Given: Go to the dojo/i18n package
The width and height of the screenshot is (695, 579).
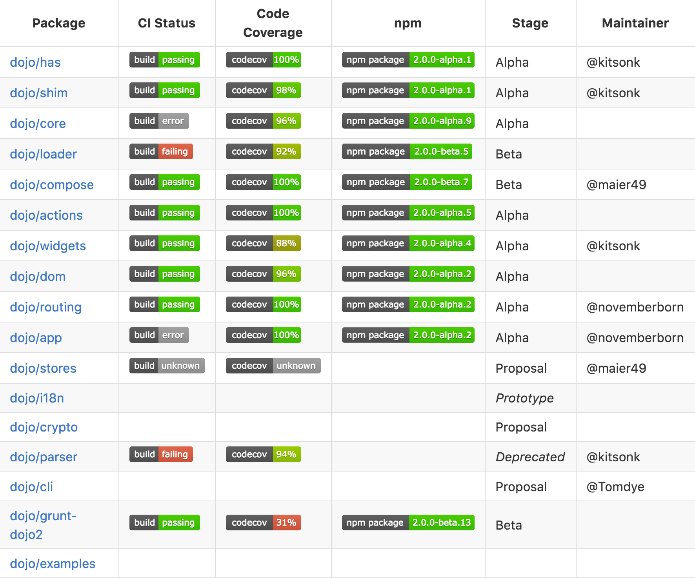Looking at the screenshot, I should (37, 398).
